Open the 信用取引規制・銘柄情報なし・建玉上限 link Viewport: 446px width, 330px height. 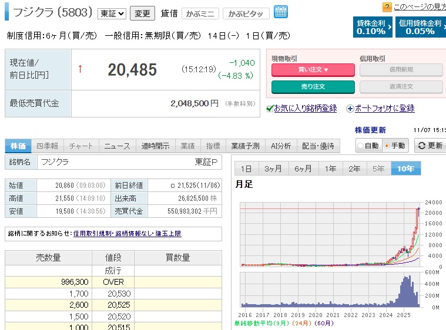click(x=127, y=234)
